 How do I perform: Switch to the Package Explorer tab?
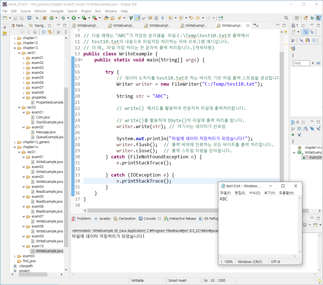[19, 26]
